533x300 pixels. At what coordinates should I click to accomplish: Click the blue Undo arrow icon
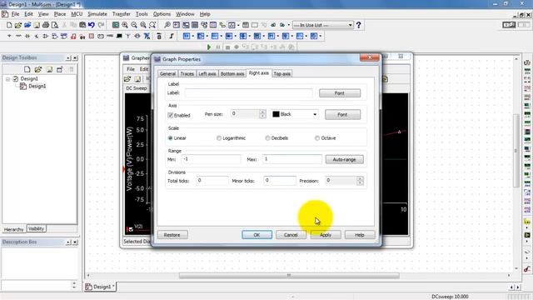tap(92, 25)
